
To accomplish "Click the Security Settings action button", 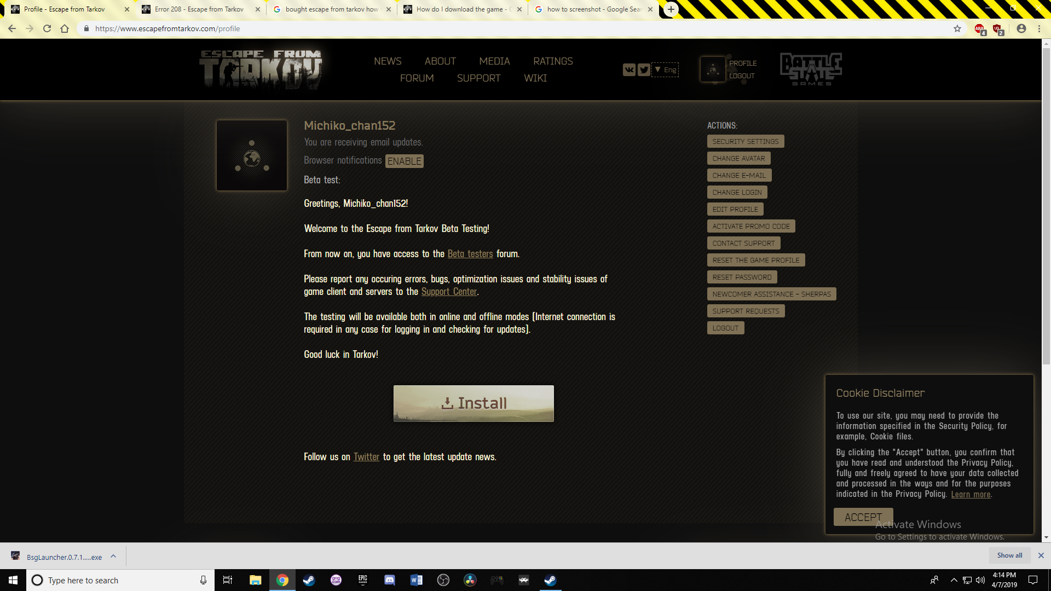I will [x=746, y=141].
